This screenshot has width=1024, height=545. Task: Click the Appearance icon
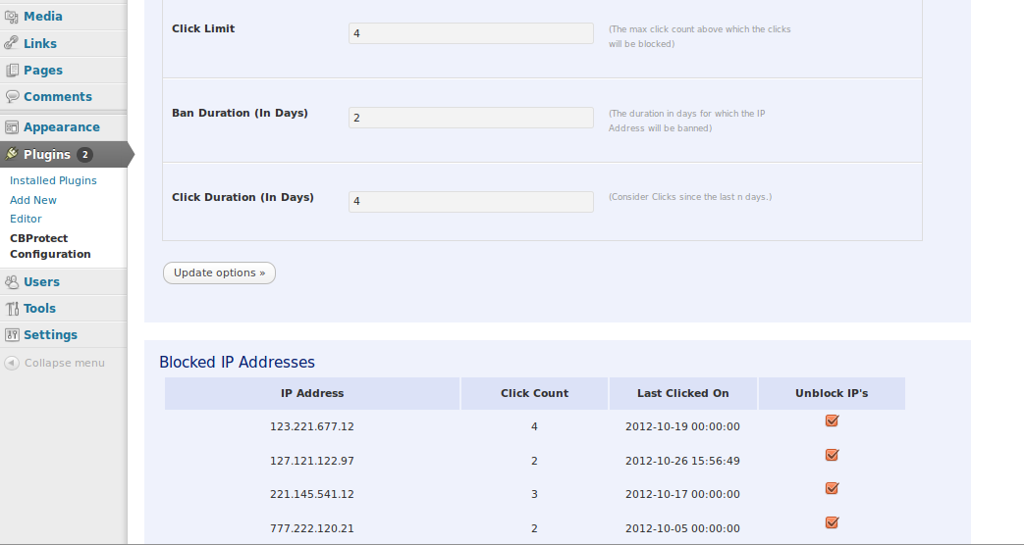[12, 127]
